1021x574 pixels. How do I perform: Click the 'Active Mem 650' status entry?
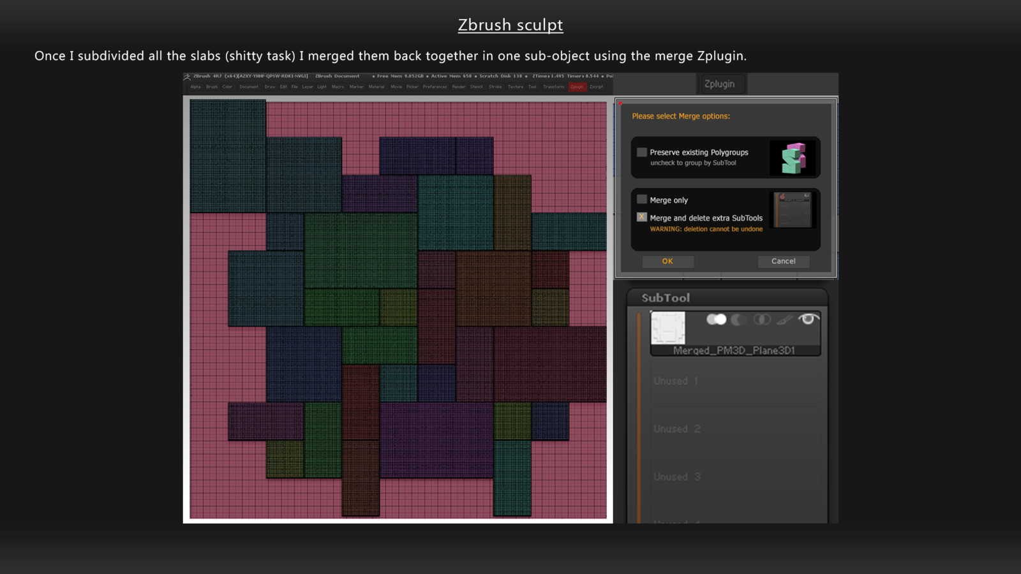451,76
